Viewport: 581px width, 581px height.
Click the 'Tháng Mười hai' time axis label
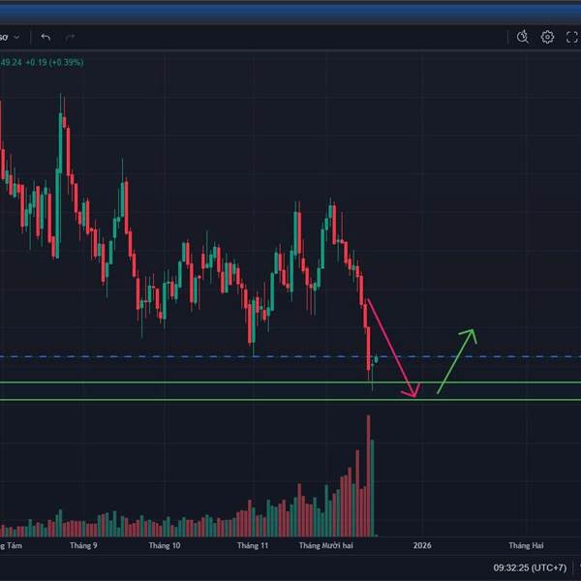click(326, 545)
